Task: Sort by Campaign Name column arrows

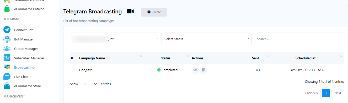Action: 141,56
